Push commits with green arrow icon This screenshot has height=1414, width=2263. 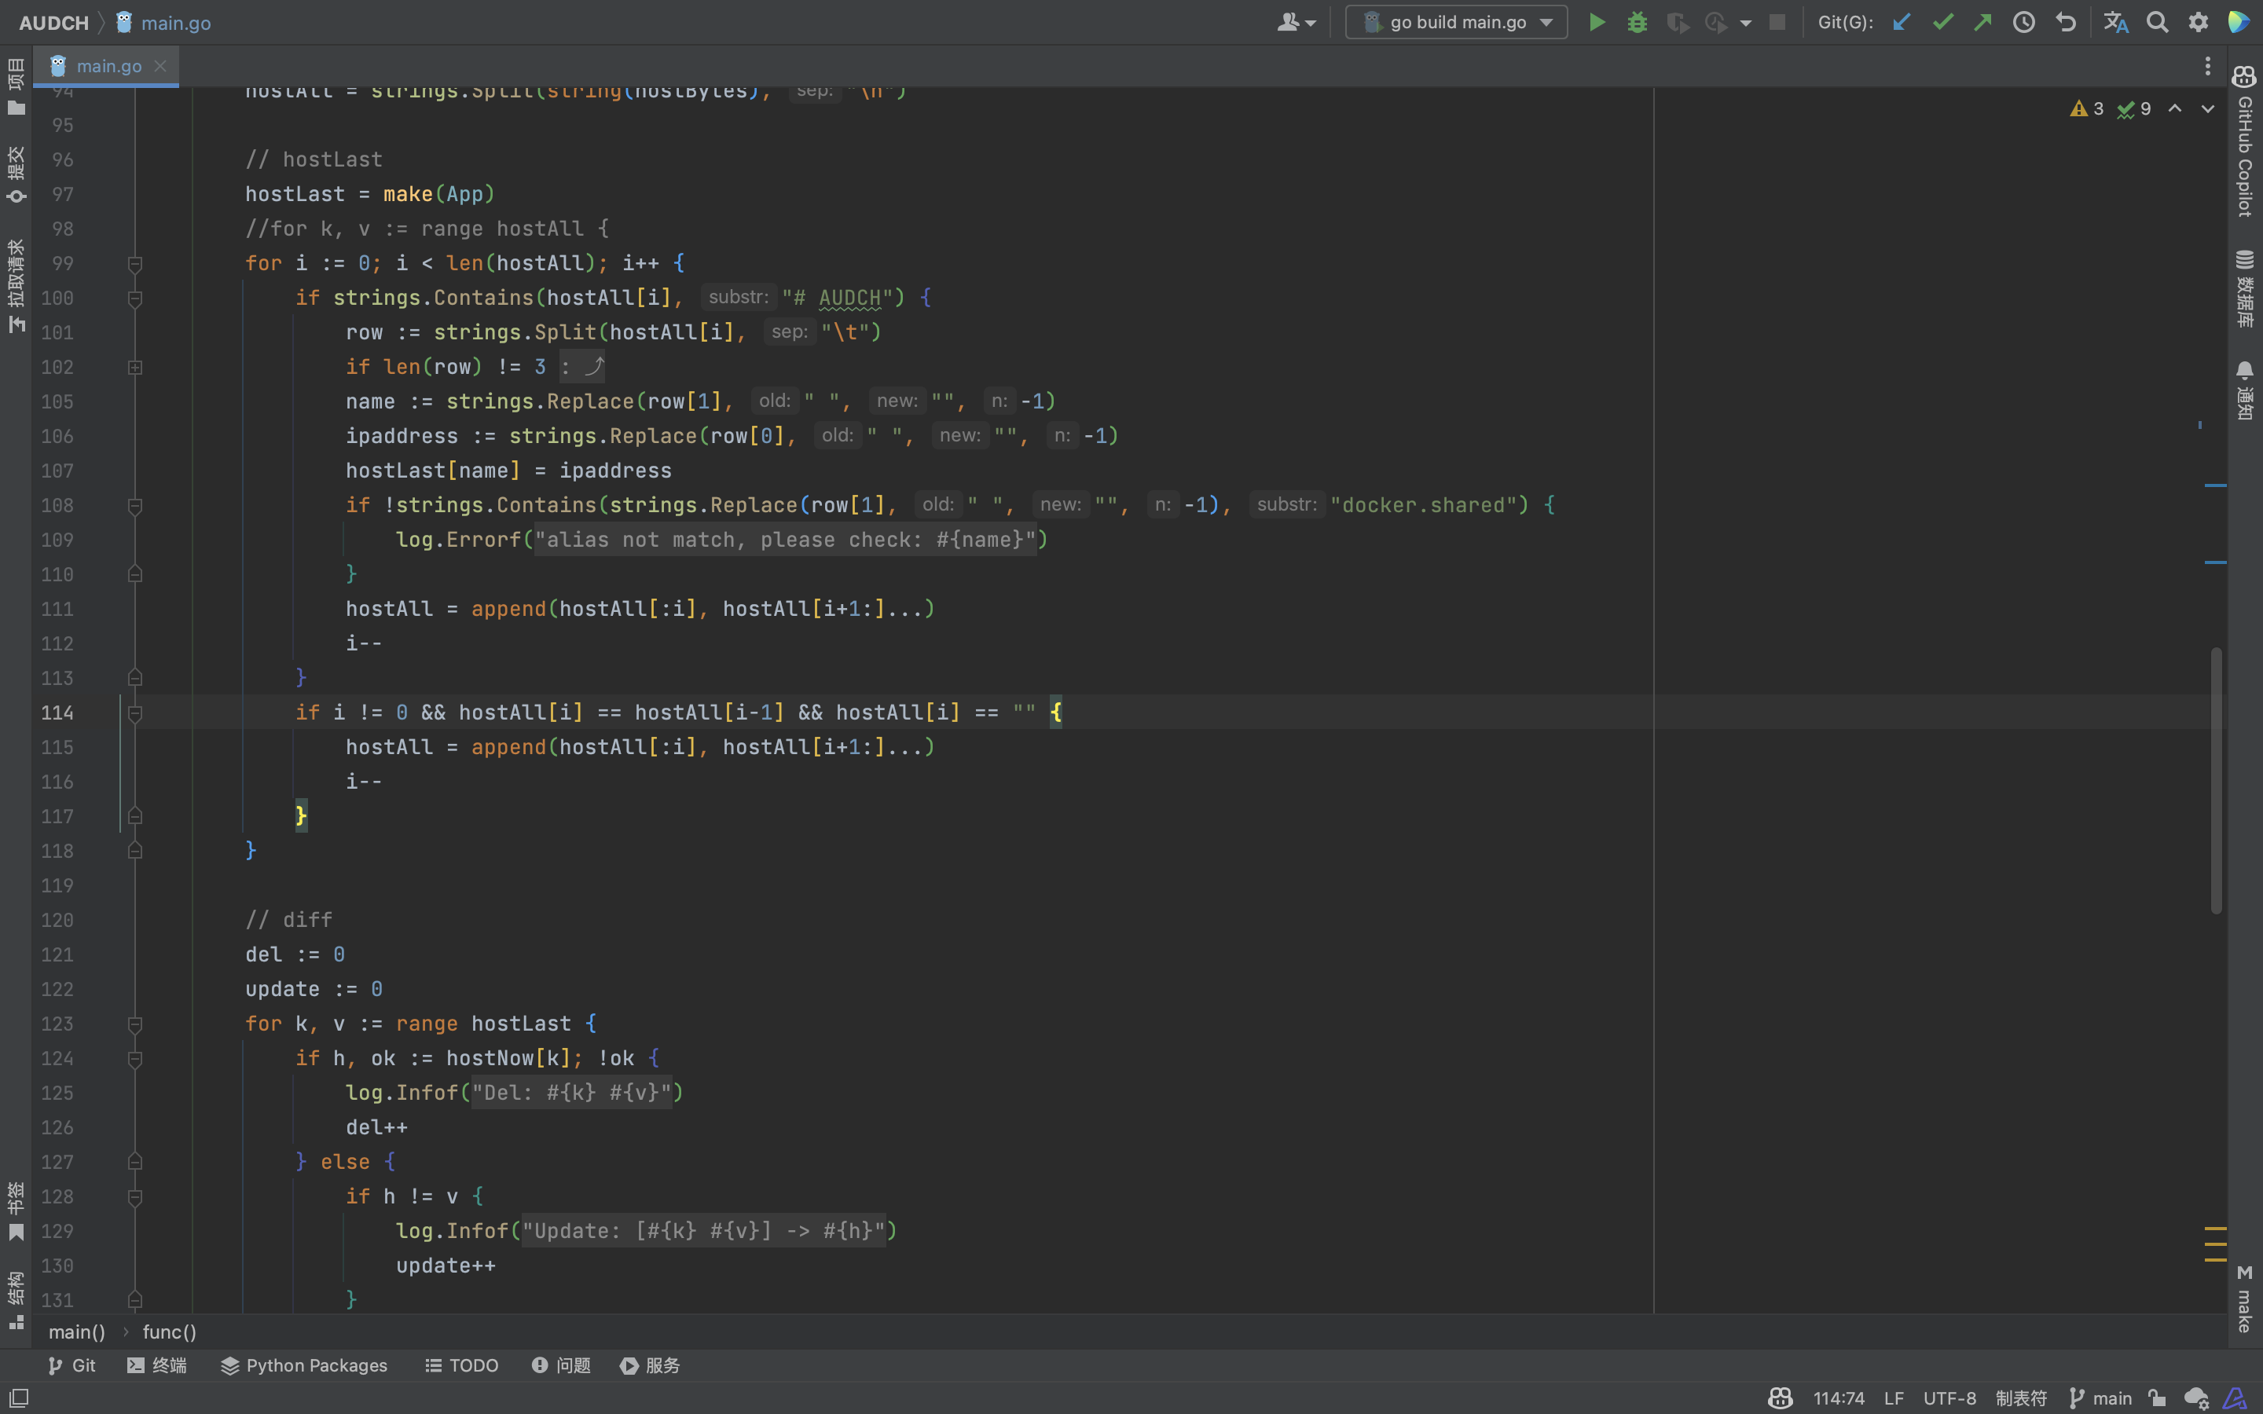(x=1982, y=23)
